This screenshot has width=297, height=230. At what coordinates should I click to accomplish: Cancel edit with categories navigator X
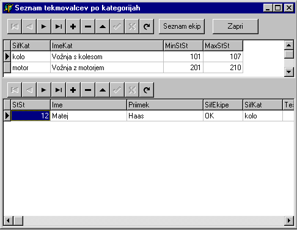[x=132, y=26]
